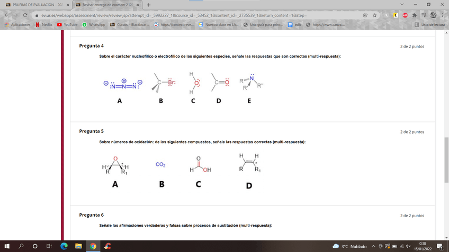Click the epoxide structure A in Pregunta 5

point(115,165)
